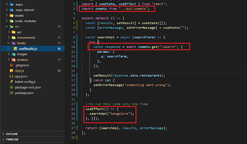Open package-lock.json file
Image resolution: width=247 pixels, height=144 pixels.
pyautogui.click(x=28, y=87)
